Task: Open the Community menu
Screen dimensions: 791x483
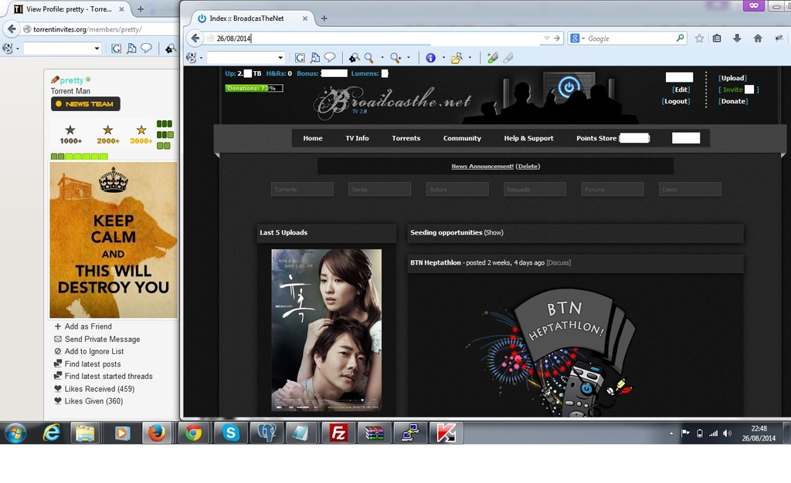Action: pos(462,138)
